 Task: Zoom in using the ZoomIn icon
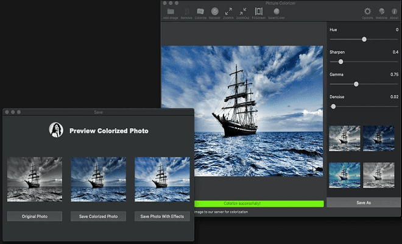pyautogui.click(x=229, y=12)
